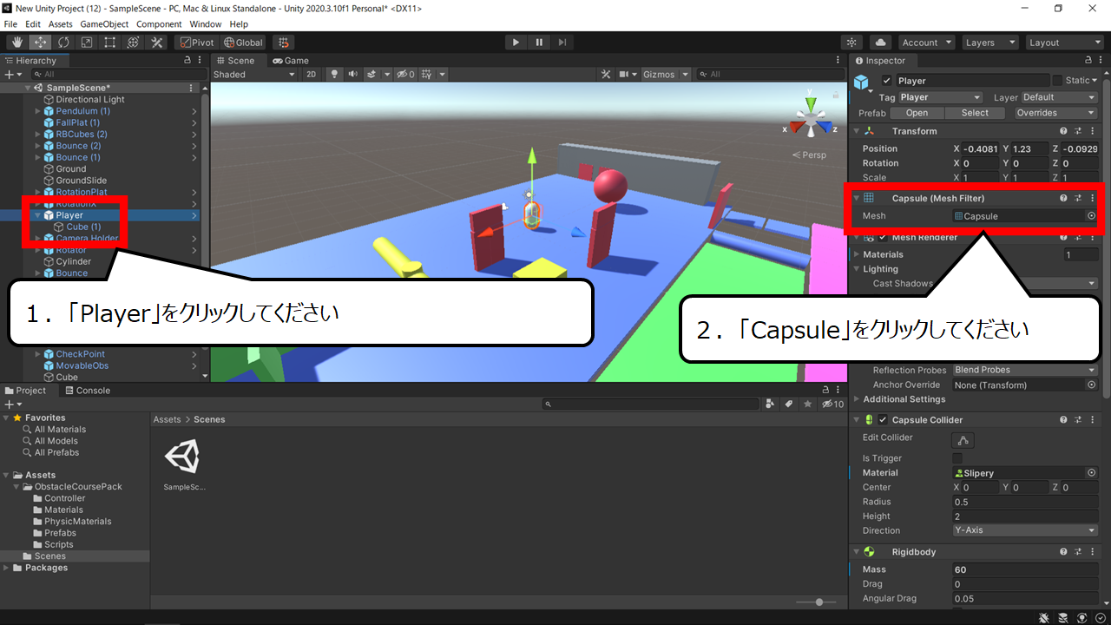Screen dimensions: 1111x625
Task: Toggle the Capsule Collider enabled checkbox
Action: tap(884, 420)
